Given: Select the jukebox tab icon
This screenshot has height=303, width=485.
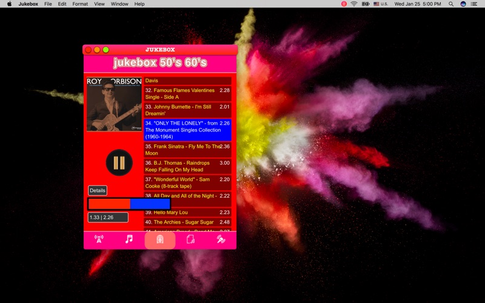Looking at the screenshot, I should click(160, 239).
